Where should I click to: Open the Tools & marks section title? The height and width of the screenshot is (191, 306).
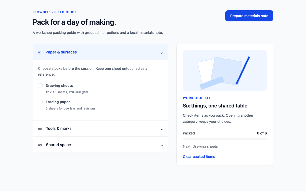(59, 129)
